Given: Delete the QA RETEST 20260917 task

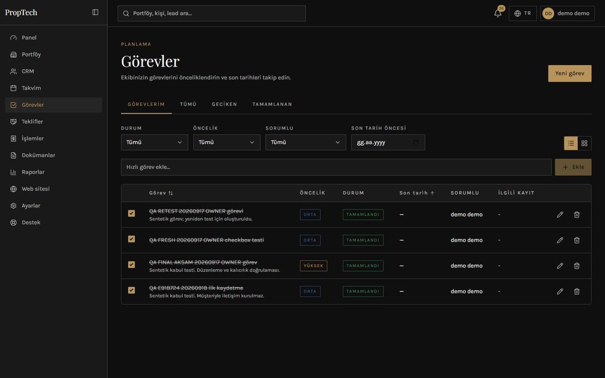Looking at the screenshot, I should pos(577,215).
